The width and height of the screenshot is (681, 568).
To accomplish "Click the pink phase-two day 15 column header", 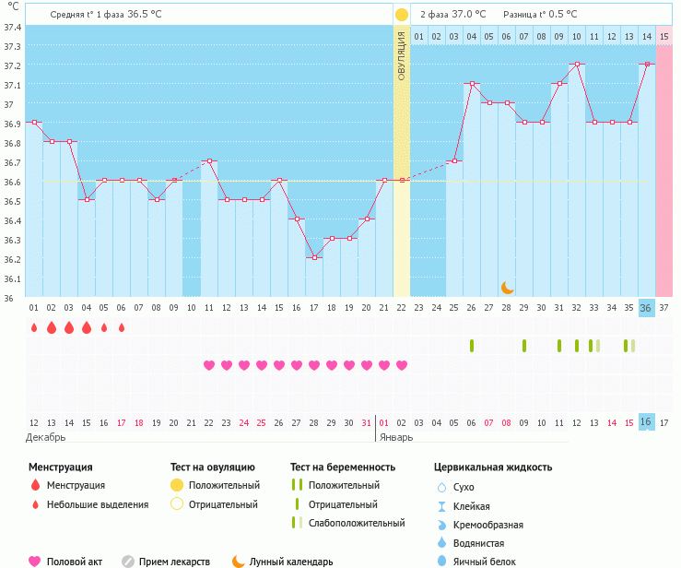I will (x=664, y=37).
